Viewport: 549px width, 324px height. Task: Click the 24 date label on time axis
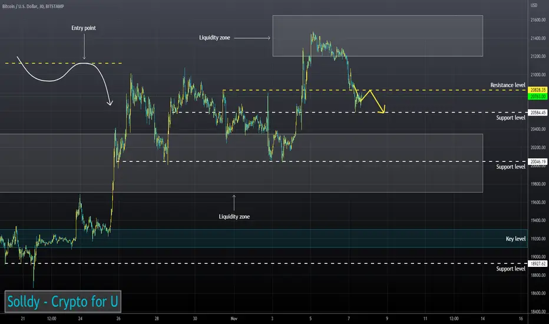click(x=80, y=318)
